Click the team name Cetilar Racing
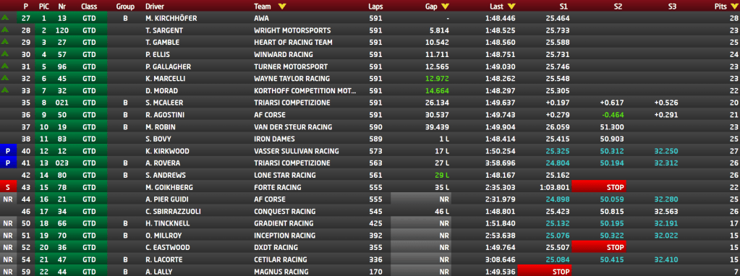740x276 pixels. click(x=281, y=260)
